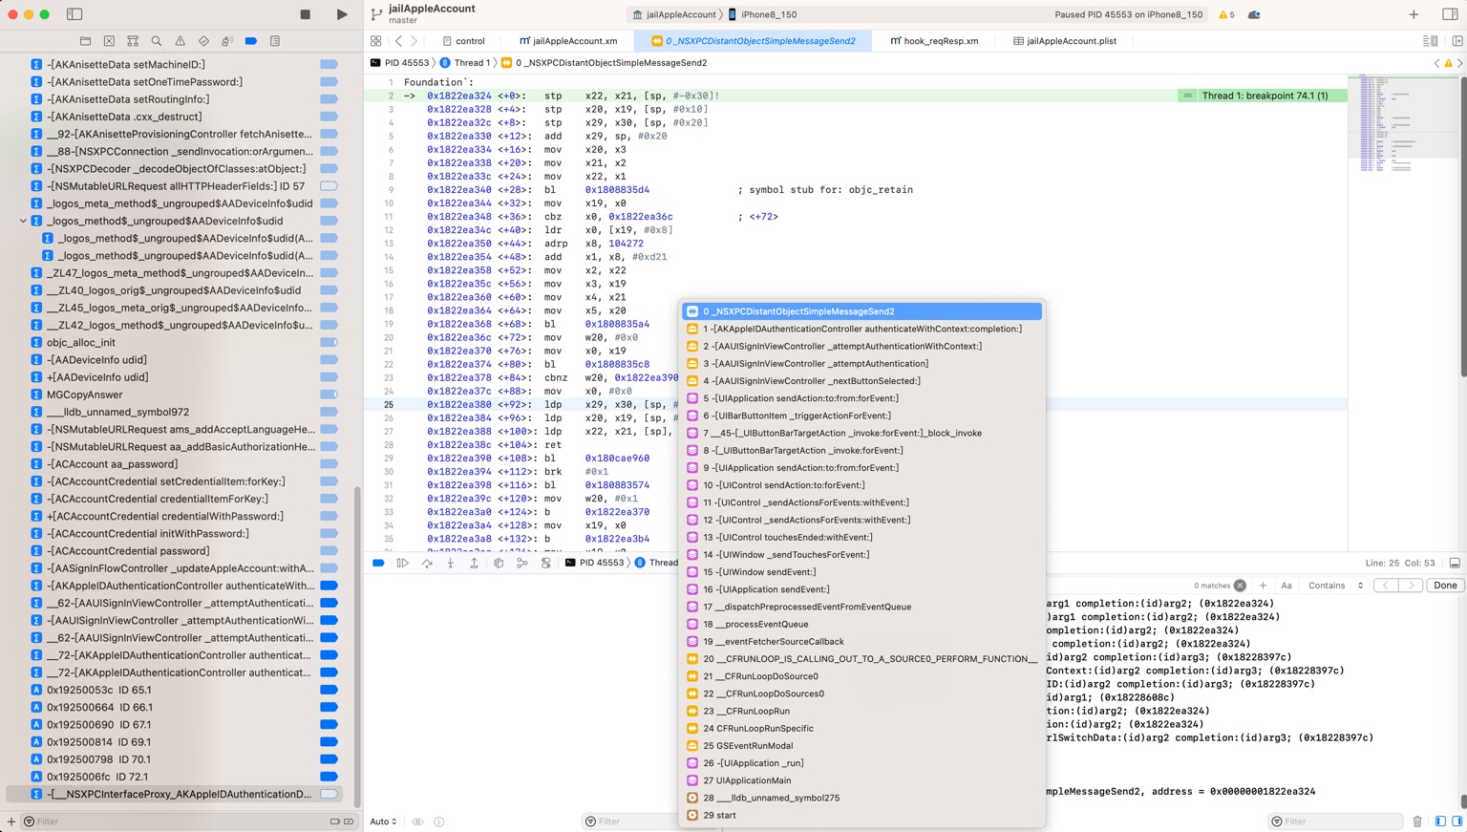Enable the _NSXPCInterfaceProxy_AKAppleIDAuthenticationD breakpoint
This screenshot has height=832, width=1467.
pyautogui.click(x=329, y=794)
